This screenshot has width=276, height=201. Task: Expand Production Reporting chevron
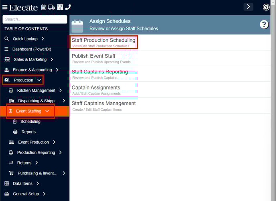tap(60, 152)
